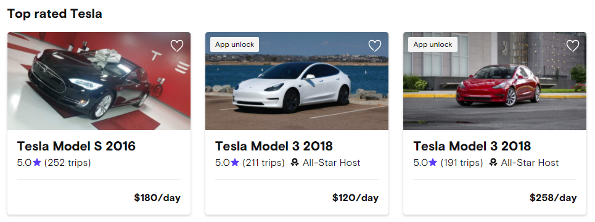Click the Tesla Model S 2016 title

tap(76, 146)
